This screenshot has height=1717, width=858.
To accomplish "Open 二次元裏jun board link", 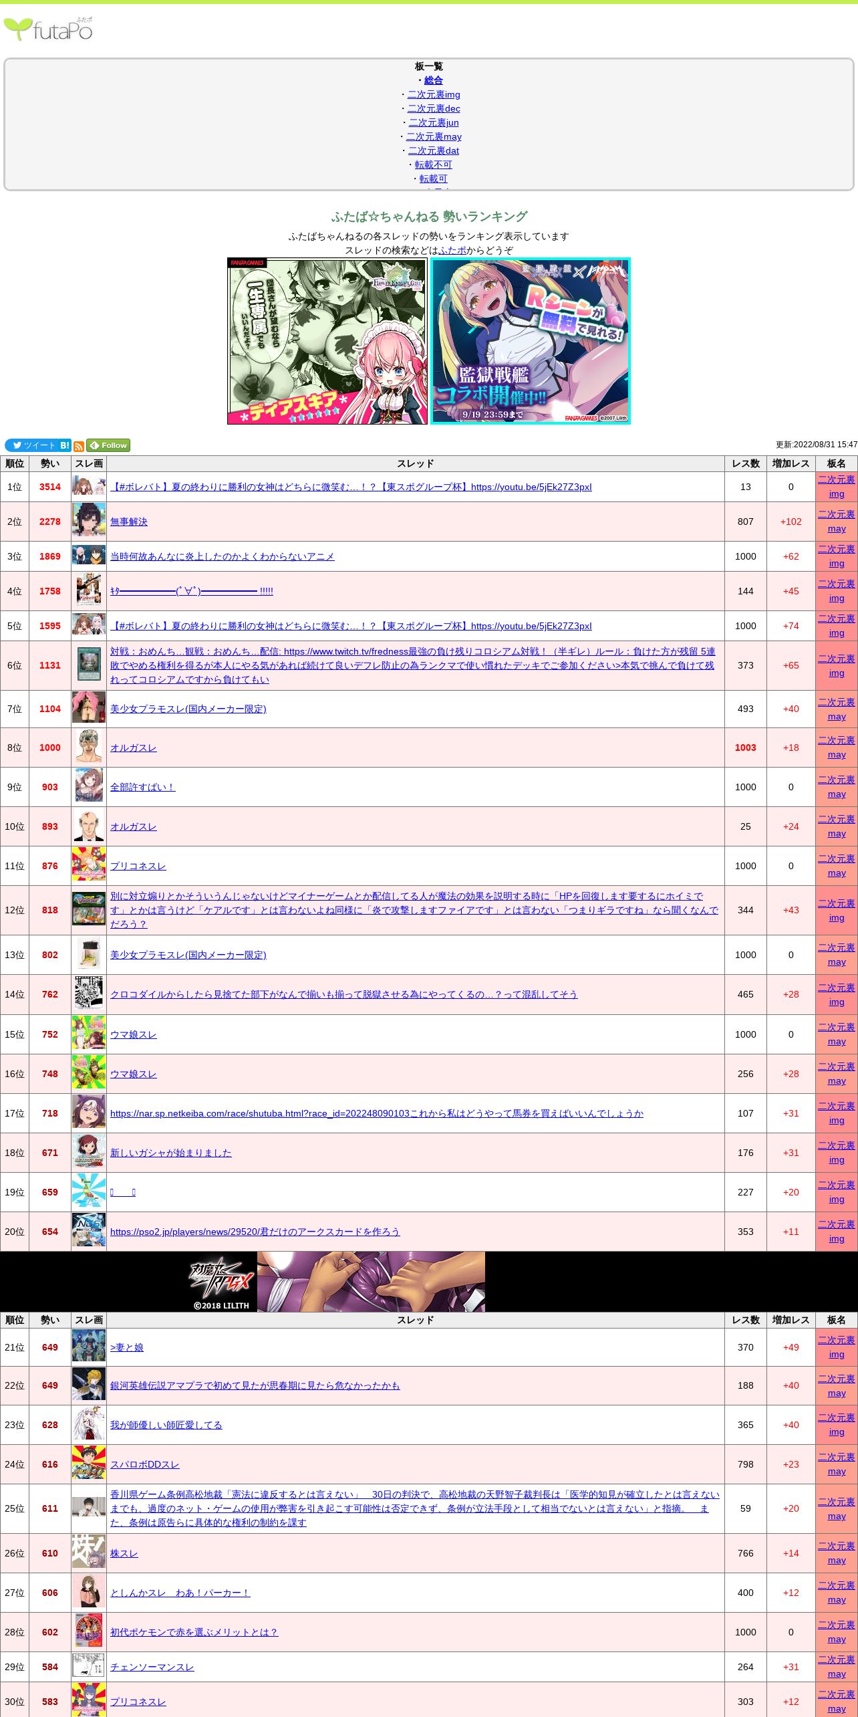I will [434, 122].
